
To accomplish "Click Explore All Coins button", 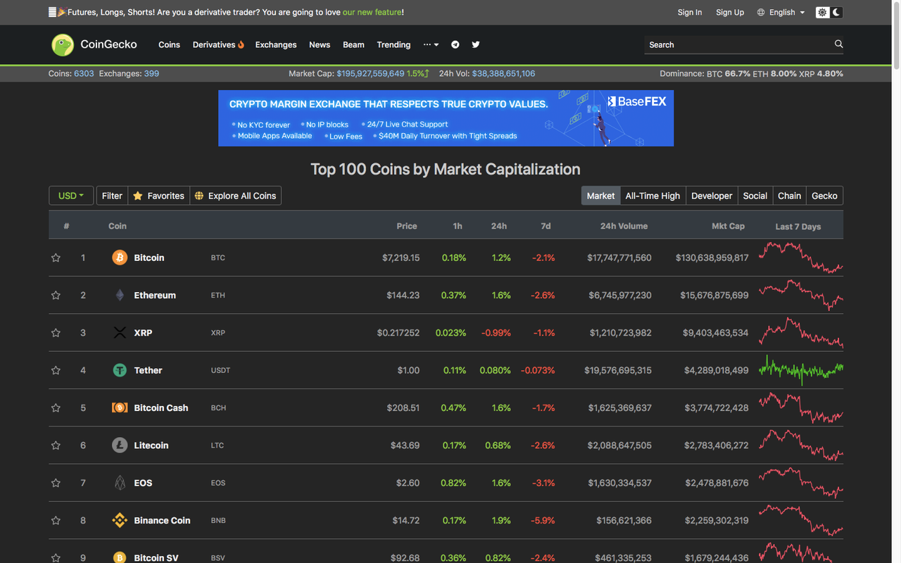I will point(235,196).
